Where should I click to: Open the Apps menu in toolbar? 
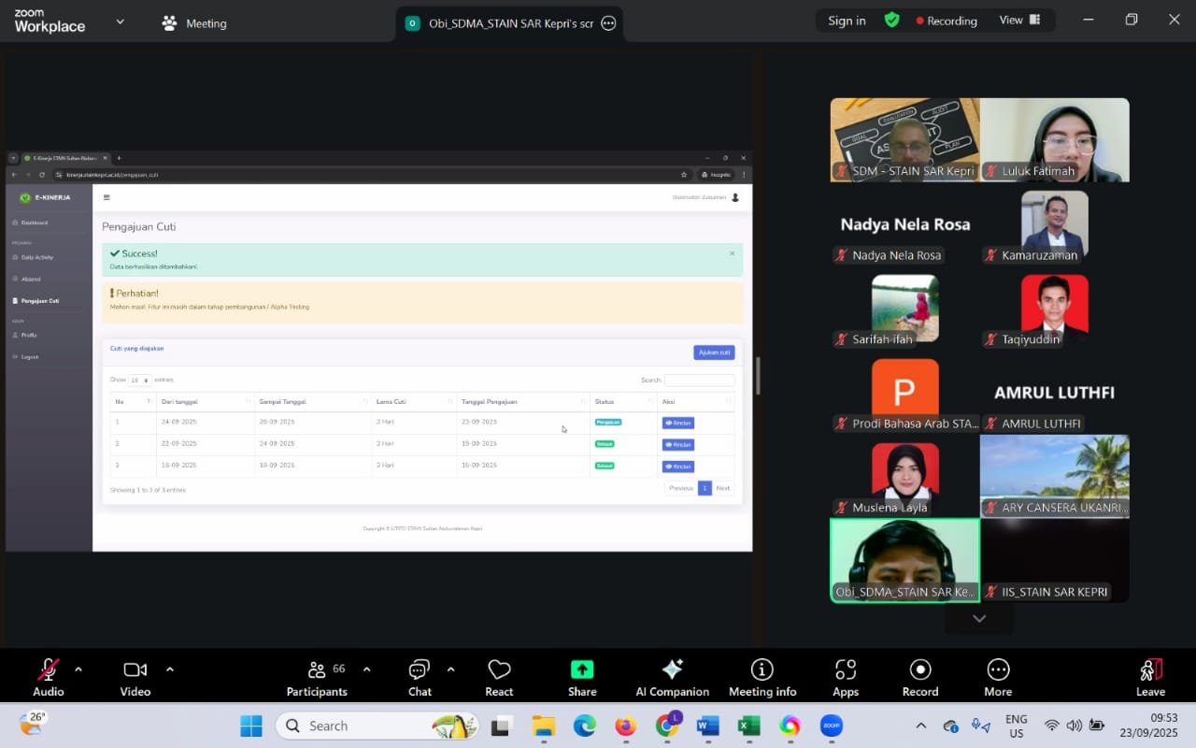(x=846, y=677)
